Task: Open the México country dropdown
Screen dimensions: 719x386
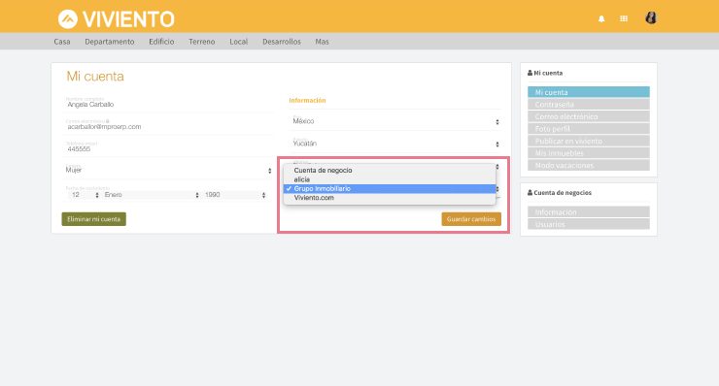Action: (x=394, y=121)
